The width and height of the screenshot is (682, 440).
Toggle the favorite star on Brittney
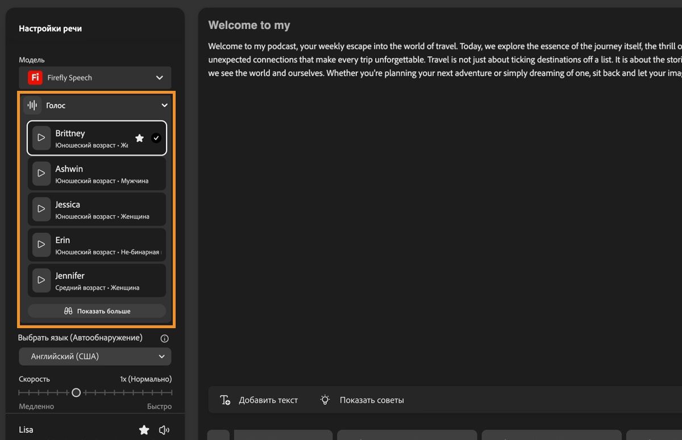[139, 138]
